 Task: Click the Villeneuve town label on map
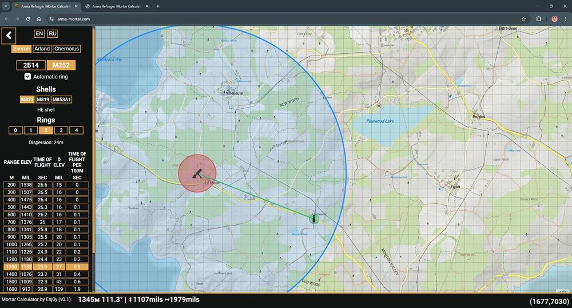[234, 93]
